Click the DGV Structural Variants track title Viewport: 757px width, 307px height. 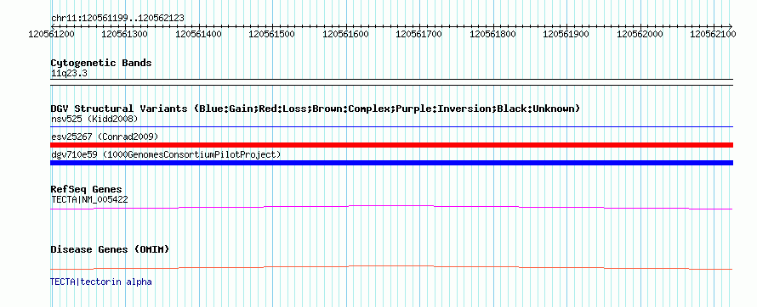[316, 109]
